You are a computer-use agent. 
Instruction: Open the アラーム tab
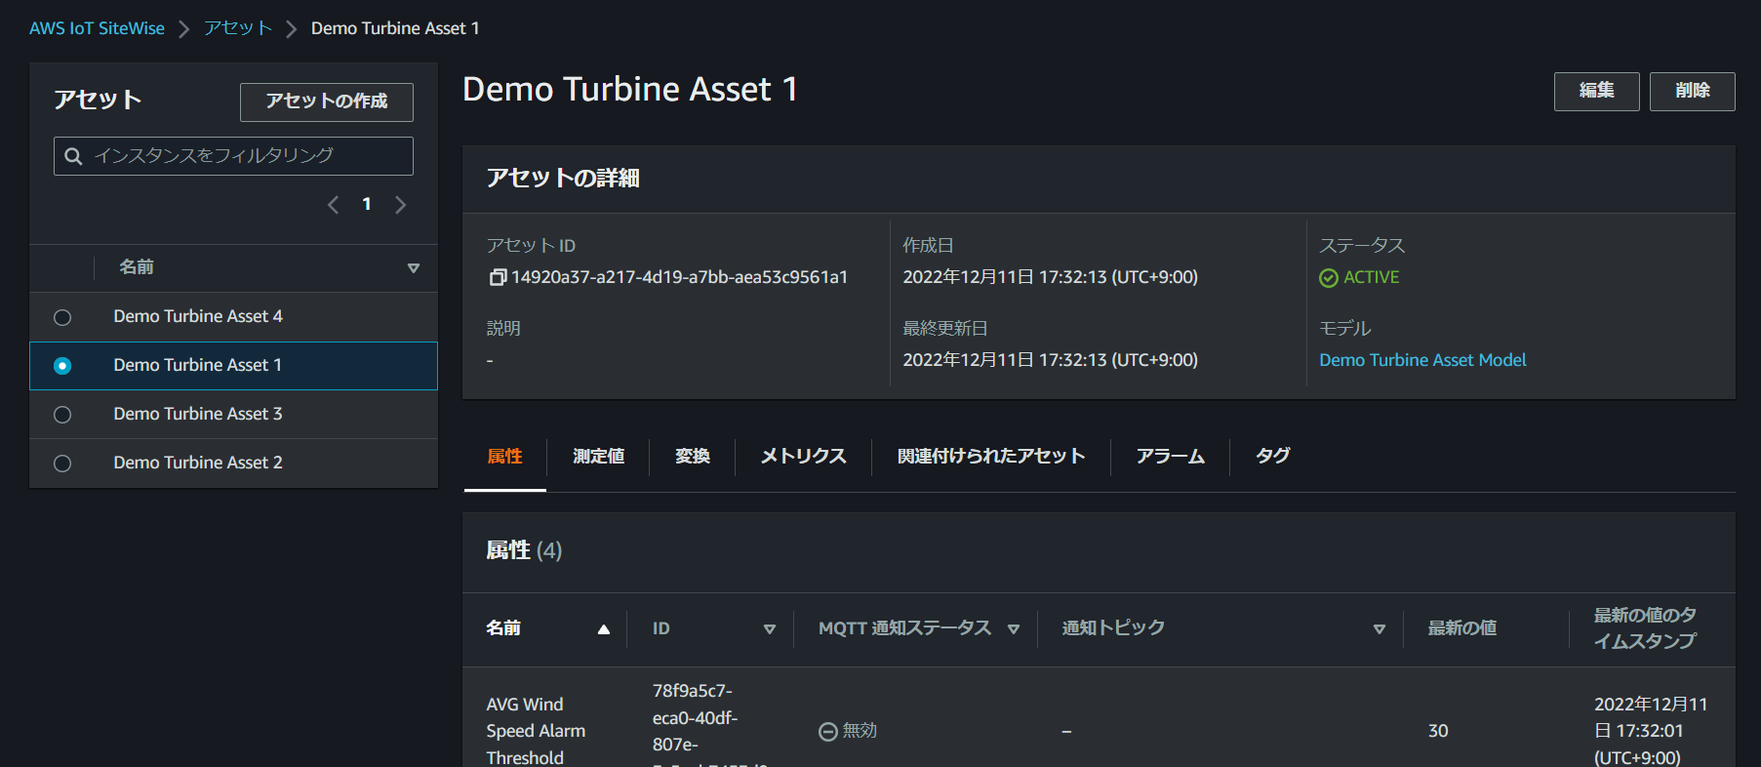(1170, 456)
